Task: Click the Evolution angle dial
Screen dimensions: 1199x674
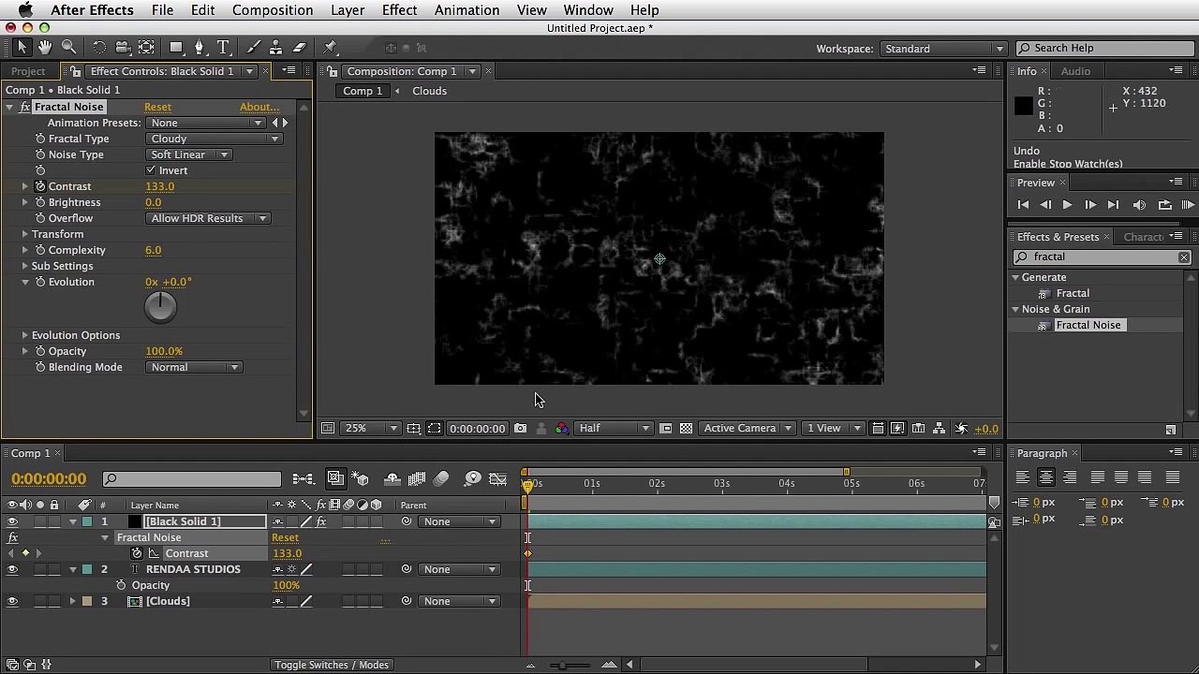Action: (160, 307)
